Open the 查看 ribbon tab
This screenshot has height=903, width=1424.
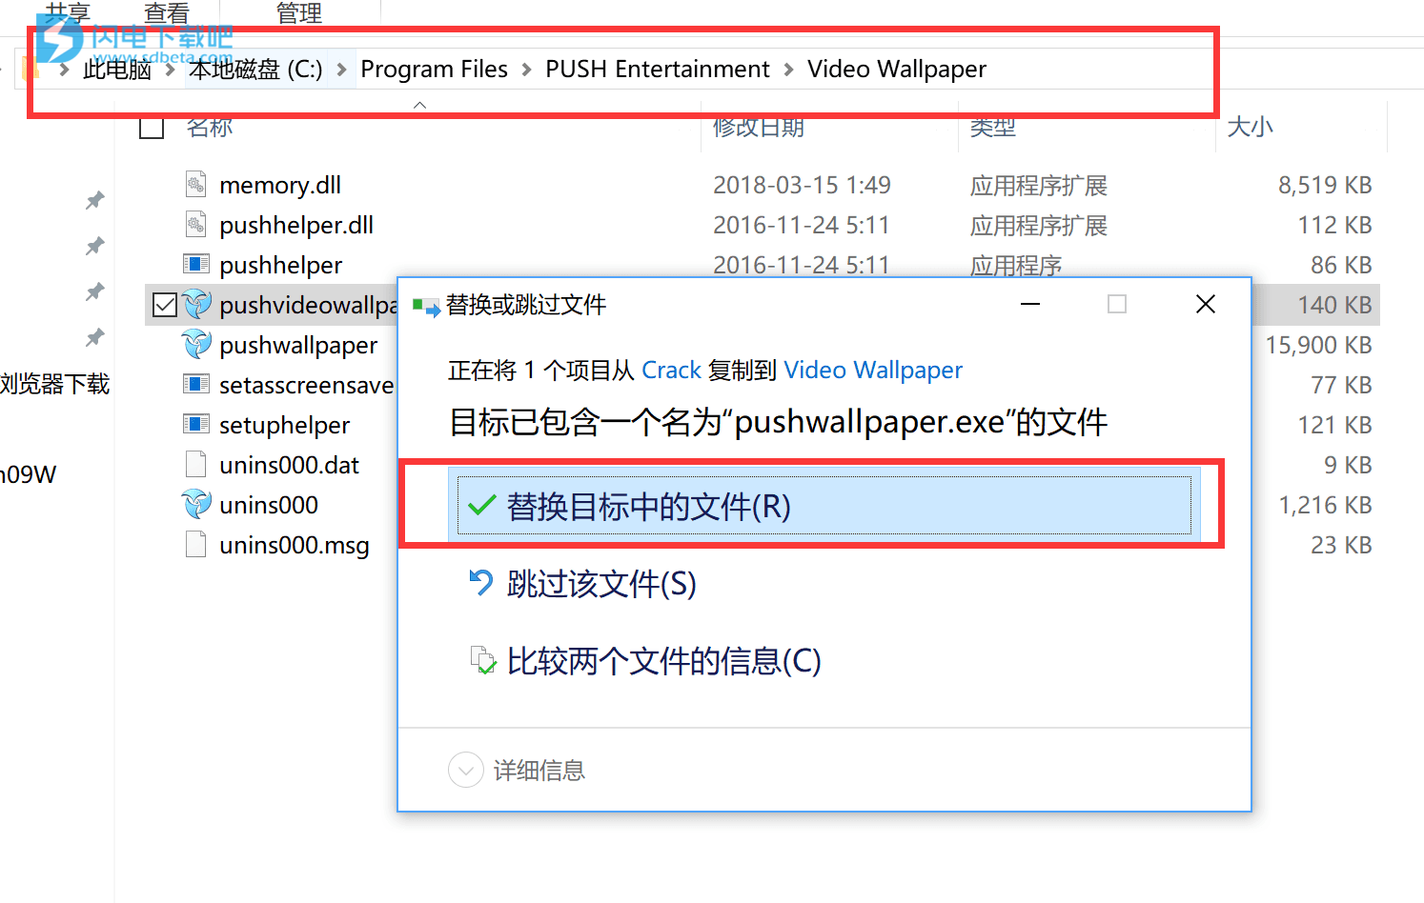(167, 12)
